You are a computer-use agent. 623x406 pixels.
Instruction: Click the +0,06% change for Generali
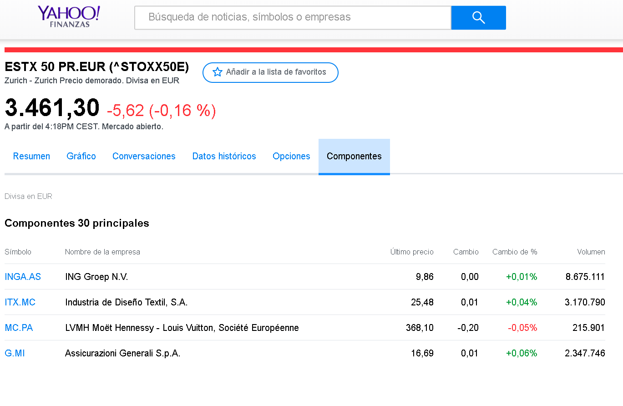click(522, 353)
